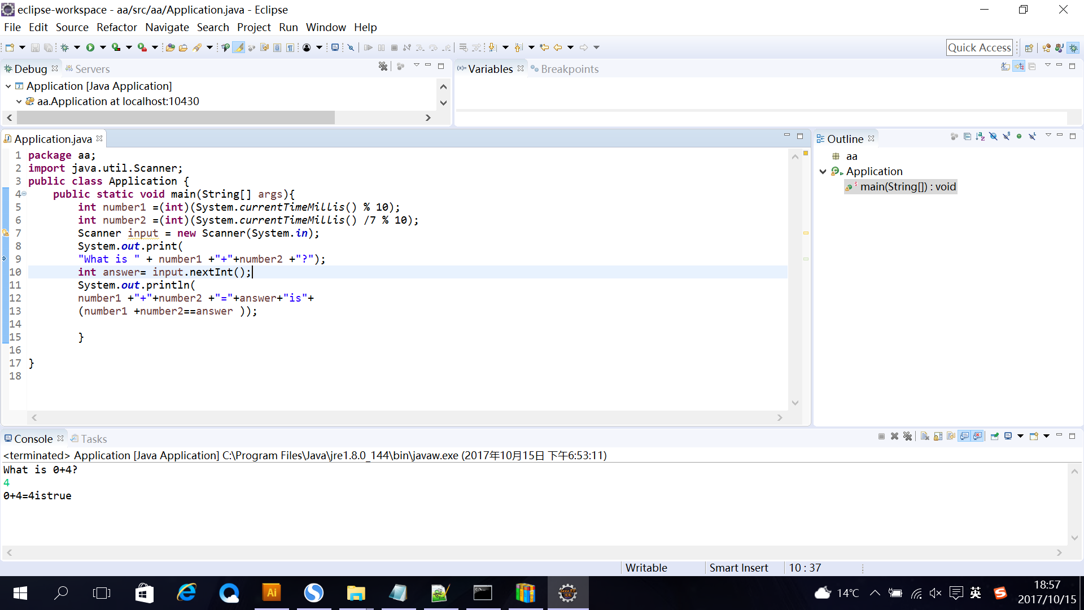This screenshot has width=1084, height=610.
Task: Click Clear Console icon
Action: [x=925, y=436]
